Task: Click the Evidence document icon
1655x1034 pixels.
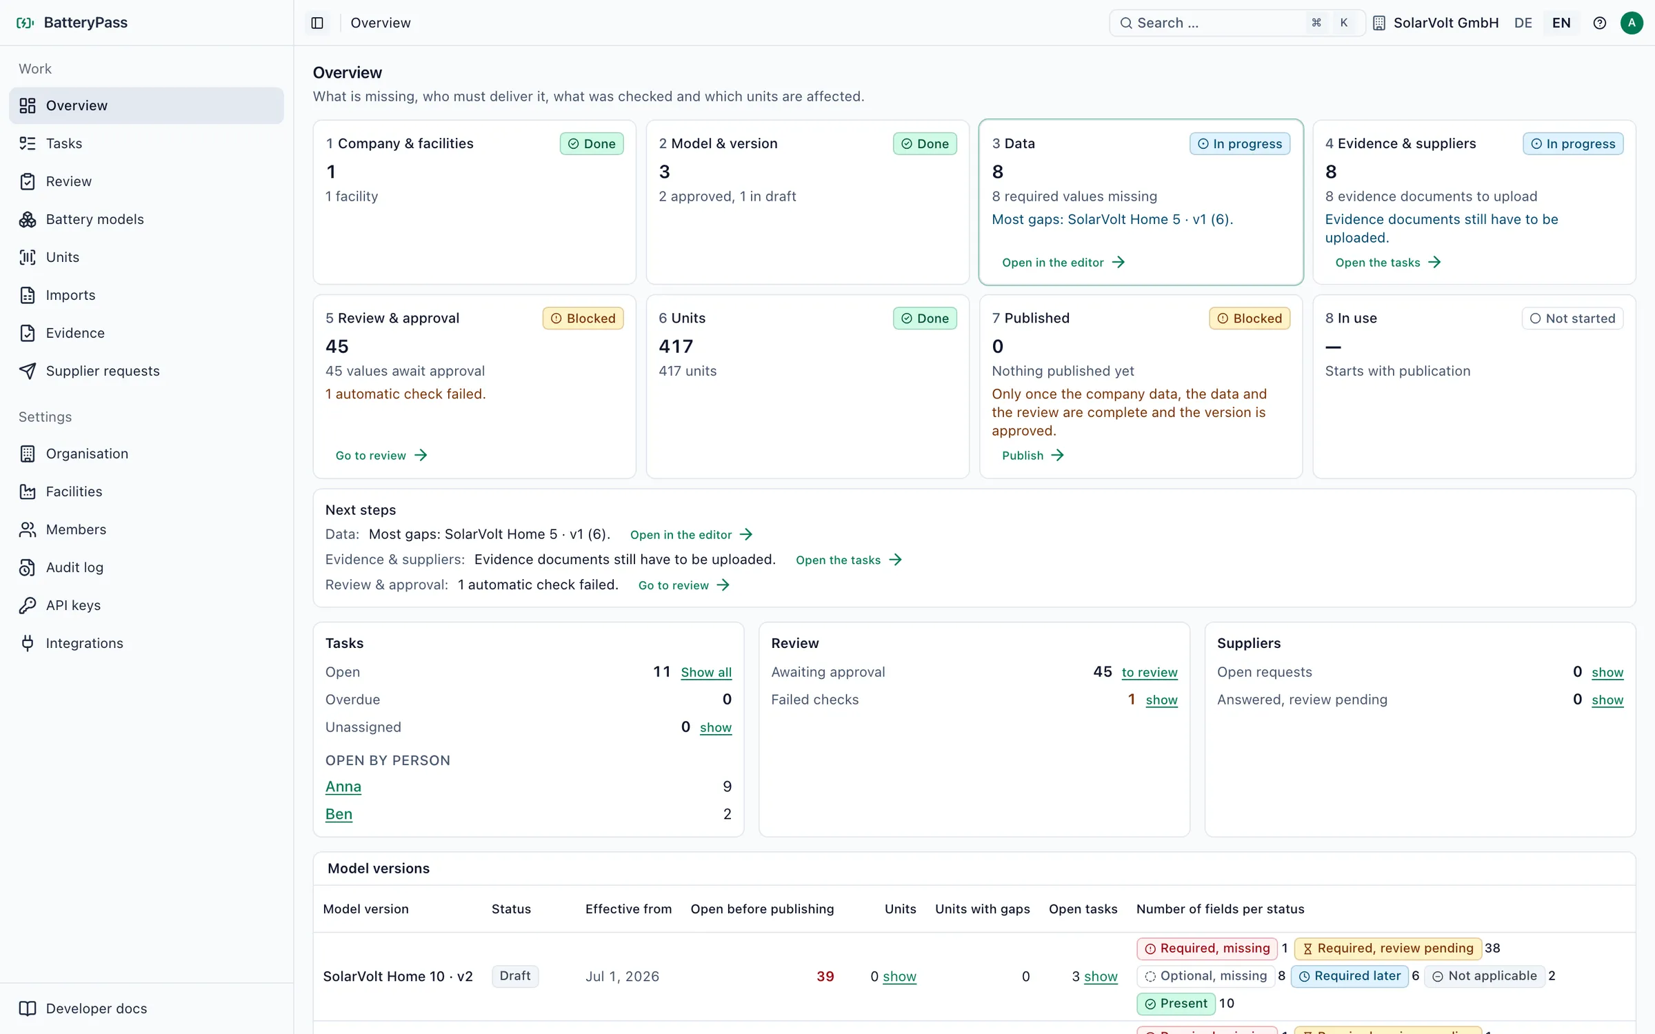Action: (28, 333)
